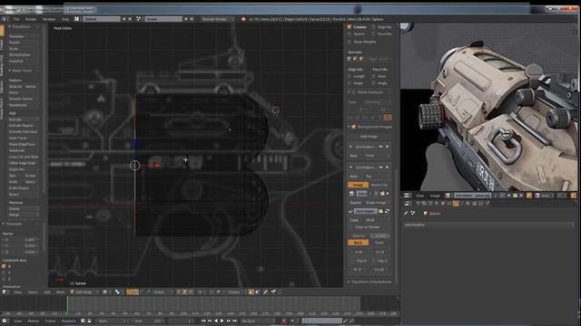
Task: Open the Info editor type selector icon
Action: pos(5,19)
